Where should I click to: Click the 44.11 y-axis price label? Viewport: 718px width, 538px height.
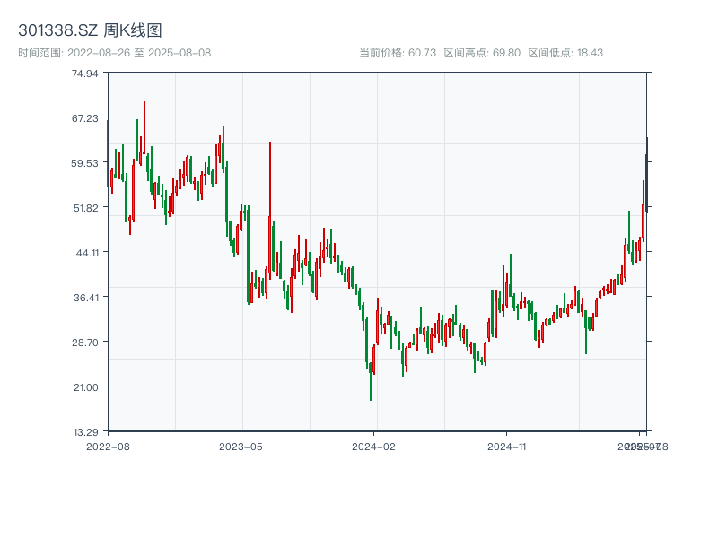[x=85, y=253]
